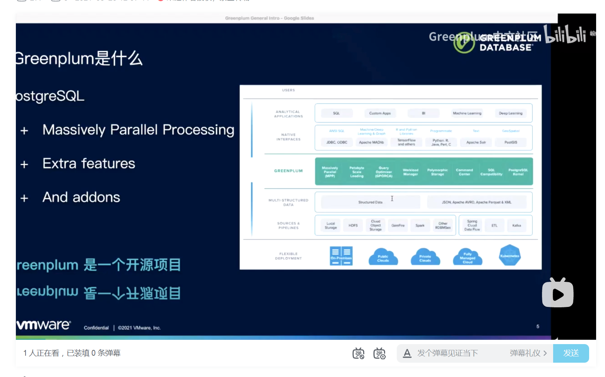The image size is (605, 377).
Task: Click the 'Structured Data' box
Action: 370,202
